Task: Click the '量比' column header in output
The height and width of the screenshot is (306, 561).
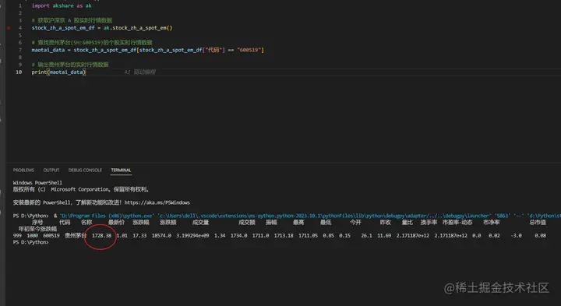Action: pos(408,223)
